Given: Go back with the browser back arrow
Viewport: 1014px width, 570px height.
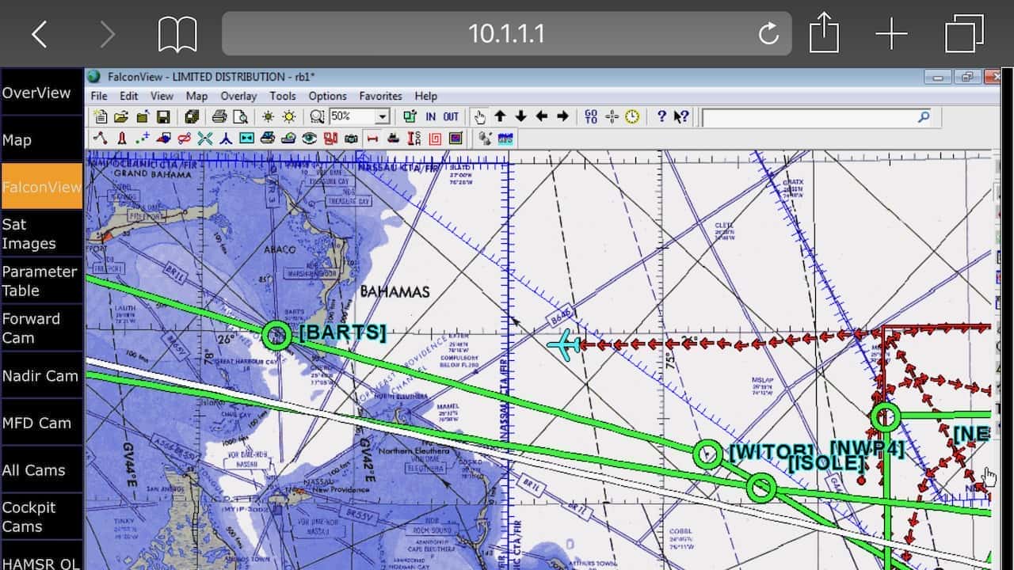Looking at the screenshot, I should pyautogui.click(x=40, y=34).
